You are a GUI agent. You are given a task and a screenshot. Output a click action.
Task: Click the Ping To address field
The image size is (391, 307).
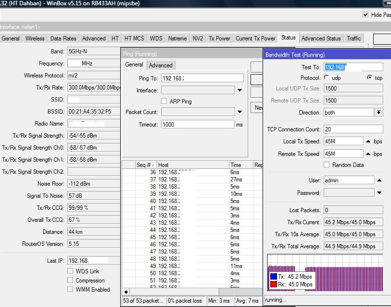[x=202, y=77]
